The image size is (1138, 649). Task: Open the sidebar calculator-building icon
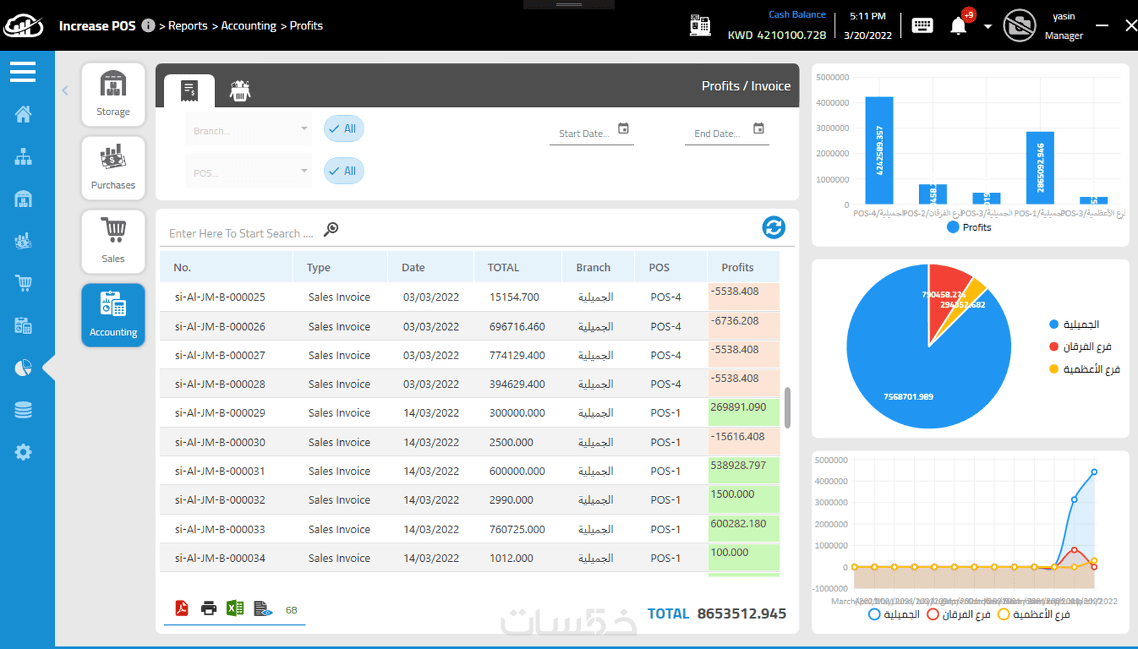point(23,325)
